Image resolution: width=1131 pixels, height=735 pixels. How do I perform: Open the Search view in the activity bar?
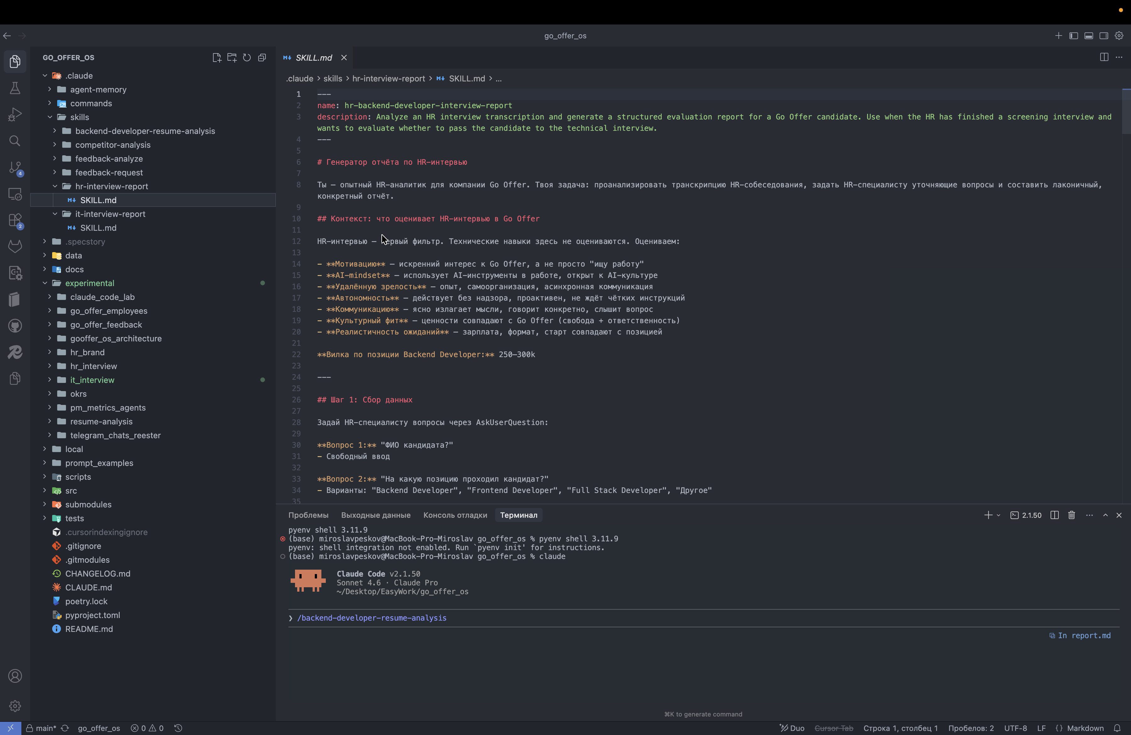coord(15,141)
